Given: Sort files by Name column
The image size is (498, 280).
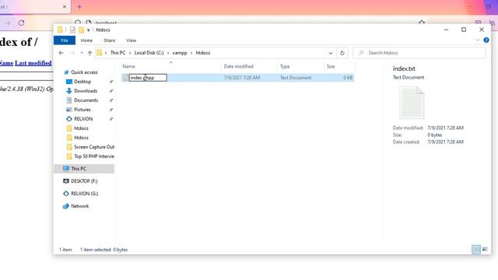Looking at the screenshot, I should 128,66.
